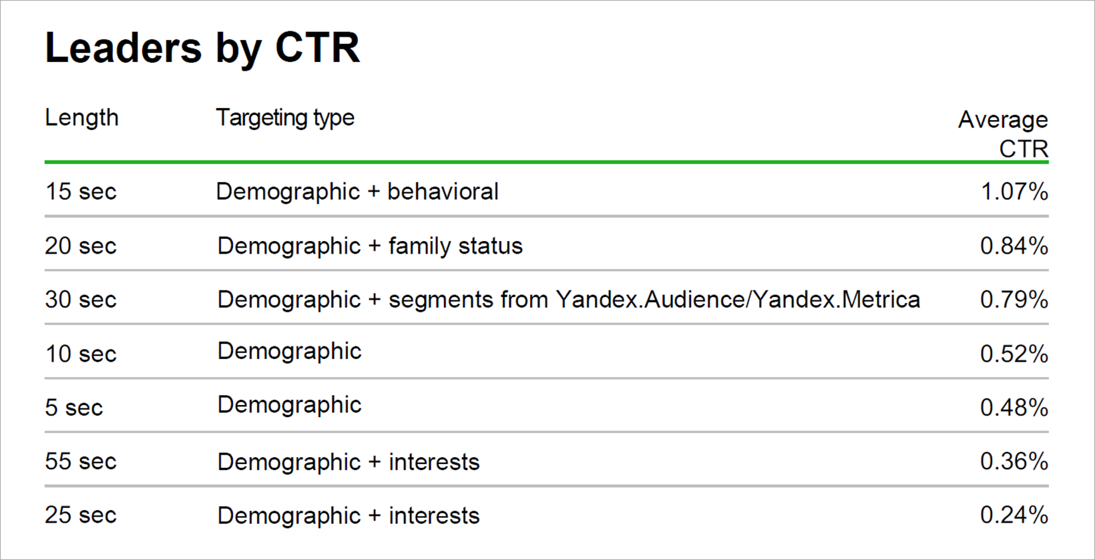Click the 0.48% CTR value
This screenshot has height=560, width=1095.
(x=1014, y=408)
